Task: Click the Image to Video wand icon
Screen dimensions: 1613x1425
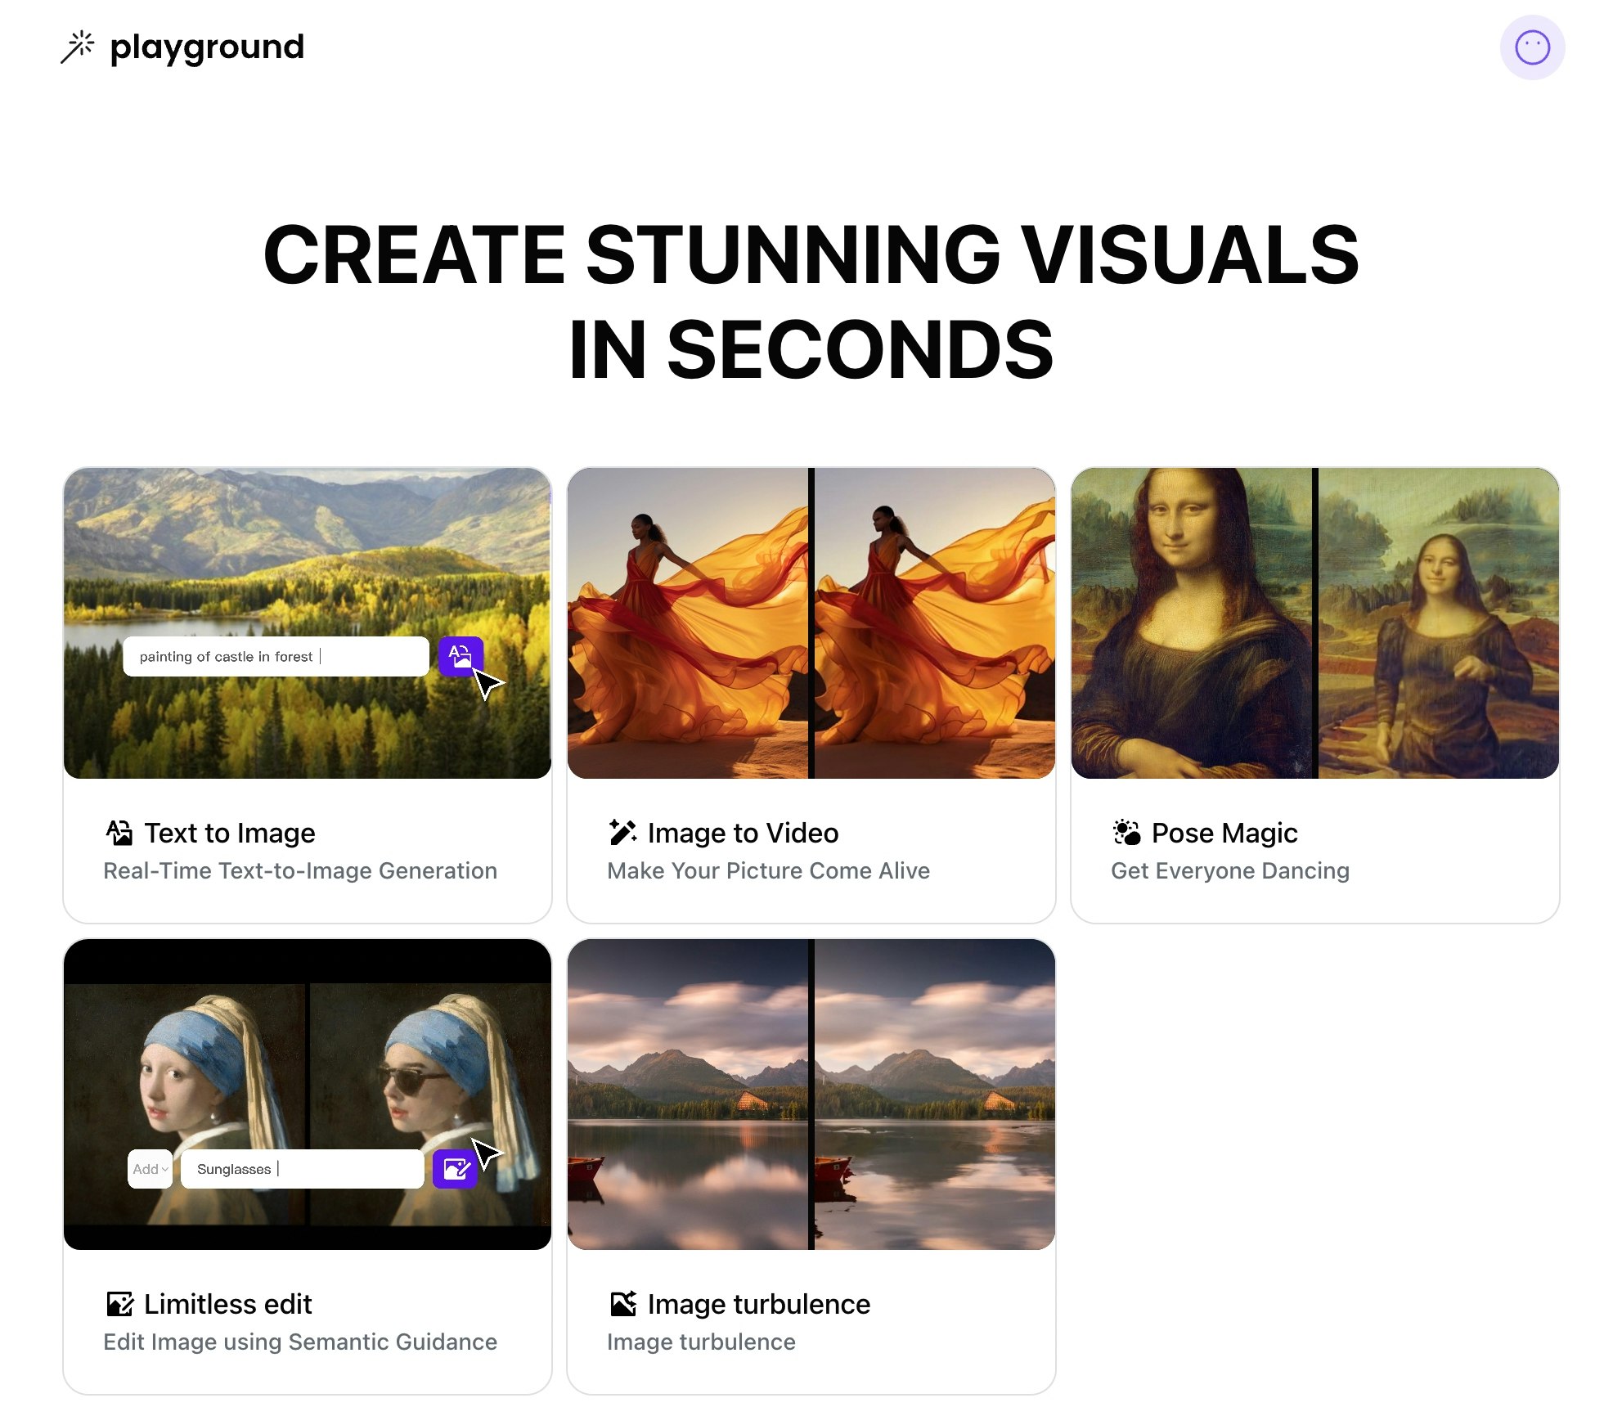Action: click(622, 833)
